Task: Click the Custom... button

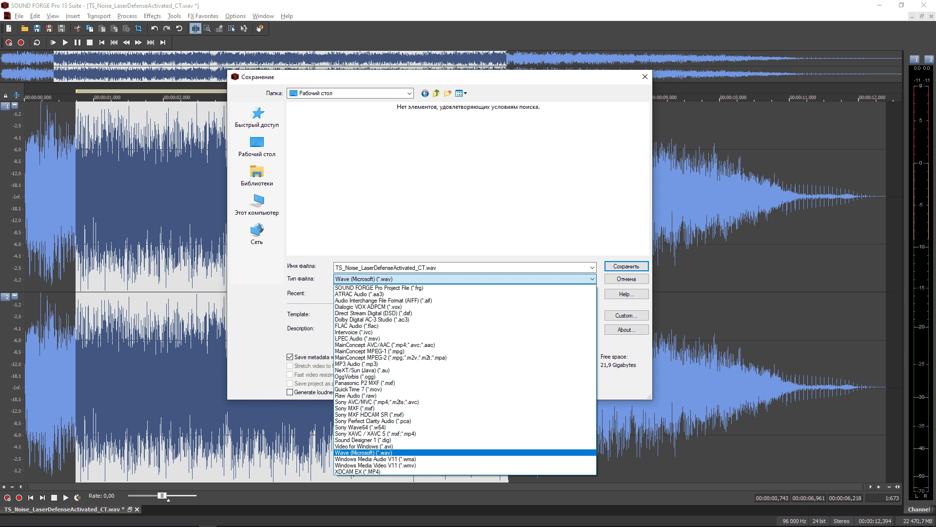Action: [626, 316]
